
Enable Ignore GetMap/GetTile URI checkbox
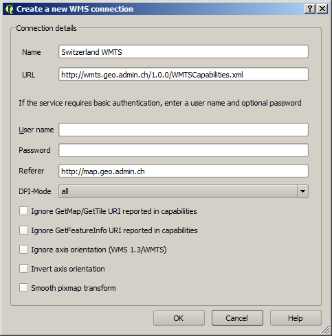(23, 211)
